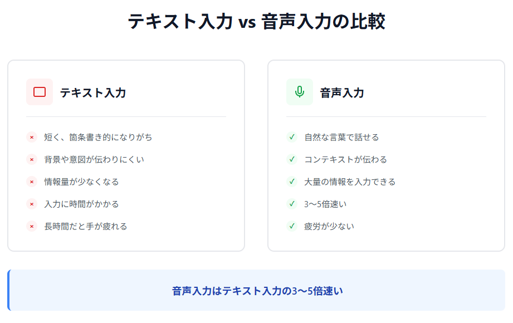Screen dimensions: 513x323
Task: Click the green checkmark beside 大量の情報を入力できる
Action: [x=292, y=182]
